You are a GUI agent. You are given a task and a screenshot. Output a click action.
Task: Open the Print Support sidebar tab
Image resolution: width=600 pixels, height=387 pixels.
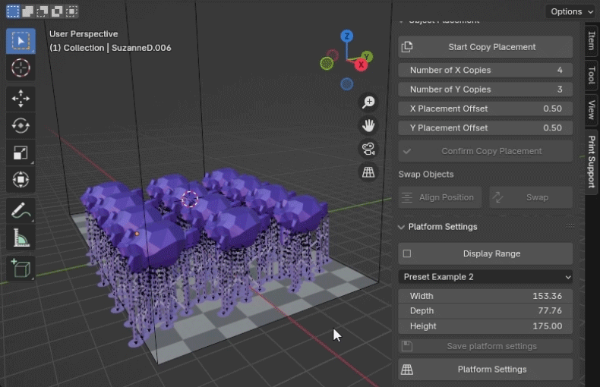592,162
